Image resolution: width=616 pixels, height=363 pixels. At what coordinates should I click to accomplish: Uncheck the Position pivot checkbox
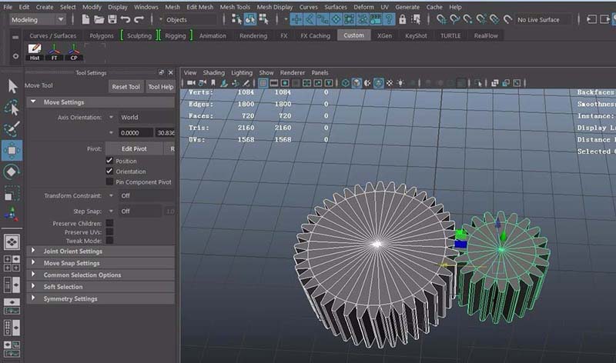(109, 161)
